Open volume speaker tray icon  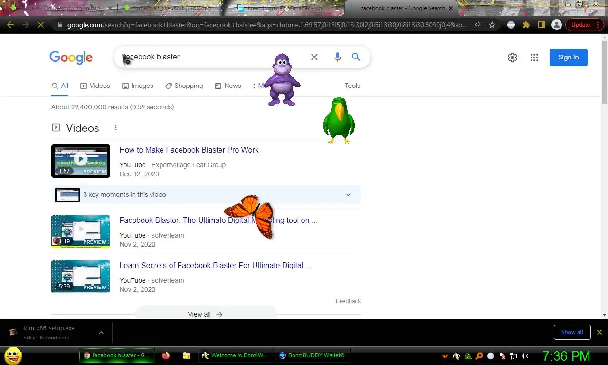525,356
